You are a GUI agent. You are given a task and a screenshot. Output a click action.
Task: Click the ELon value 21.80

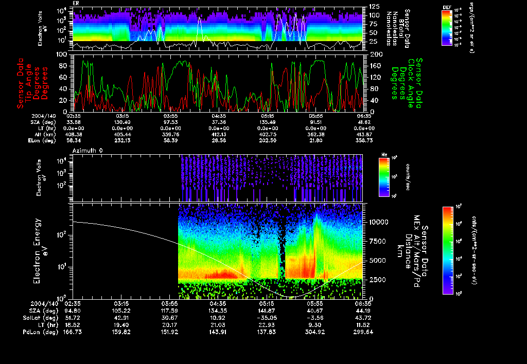click(x=316, y=140)
